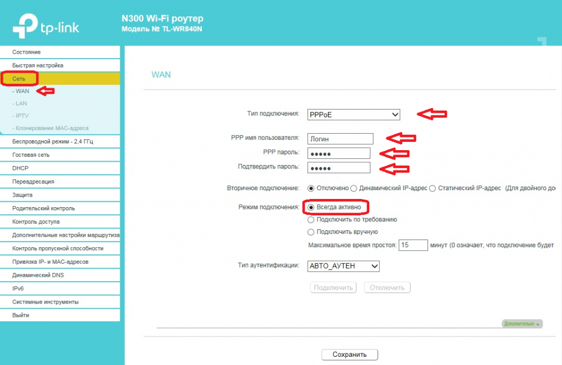Click the WAN page heading

[161, 75]
